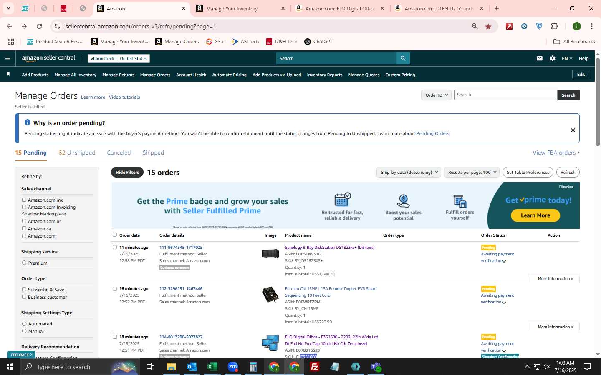Close the FEEDBACK tab

point(32,355)
